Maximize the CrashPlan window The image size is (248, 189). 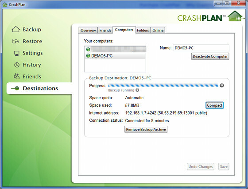point(227,3)
